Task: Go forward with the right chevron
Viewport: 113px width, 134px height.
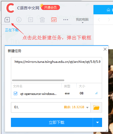Action: point(109,20)
